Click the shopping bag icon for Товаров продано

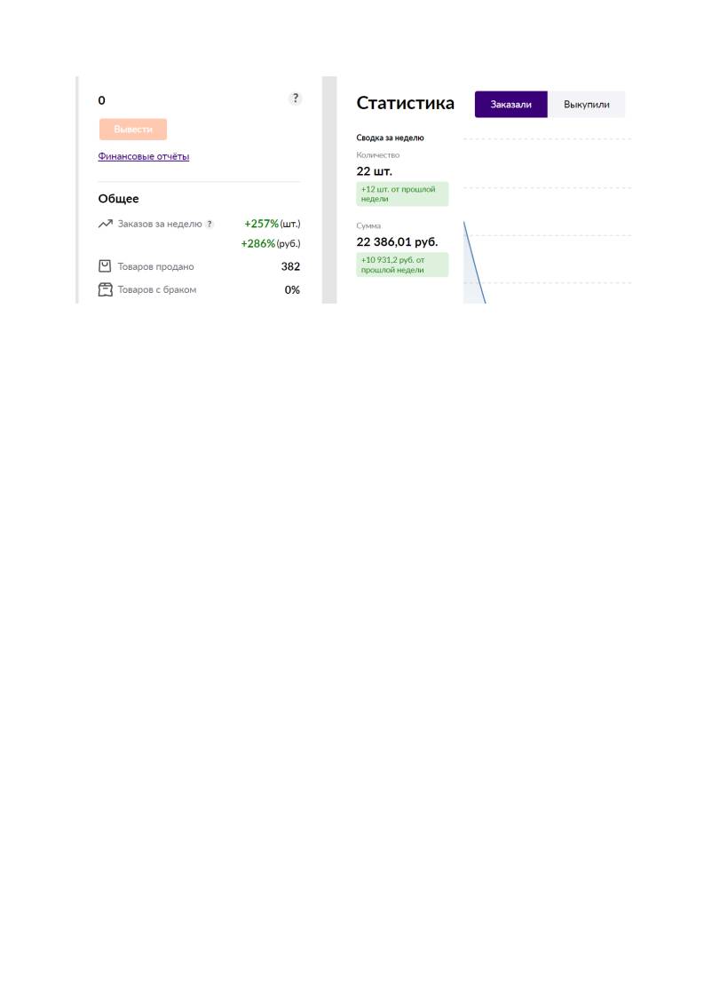tap(105, 266)
